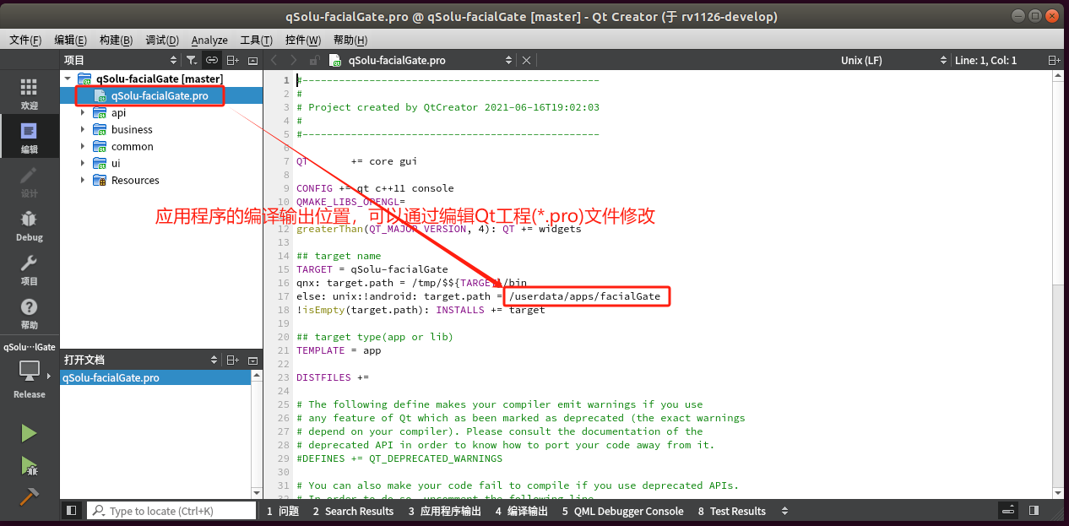The height and width of the screenshot is (526, 1069).
Task: Open the 编辑(E) menu
Action: [x=70, y=40]
